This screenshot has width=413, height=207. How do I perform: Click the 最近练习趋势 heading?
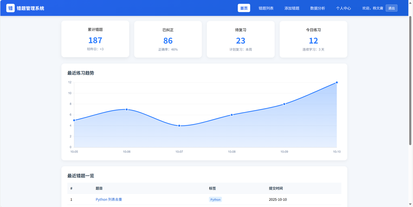pyautogui.click(x=81, y=73)
